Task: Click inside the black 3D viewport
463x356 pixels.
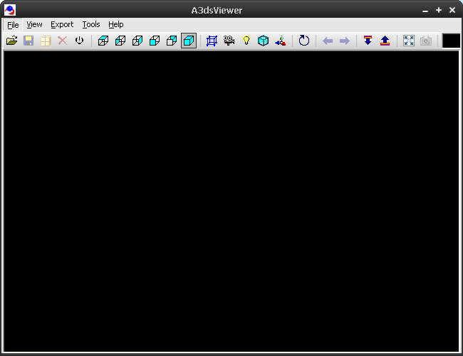Action: [231, 201]
